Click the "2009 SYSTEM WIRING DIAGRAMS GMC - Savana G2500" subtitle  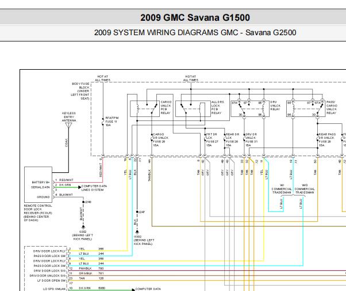point(195,32)
